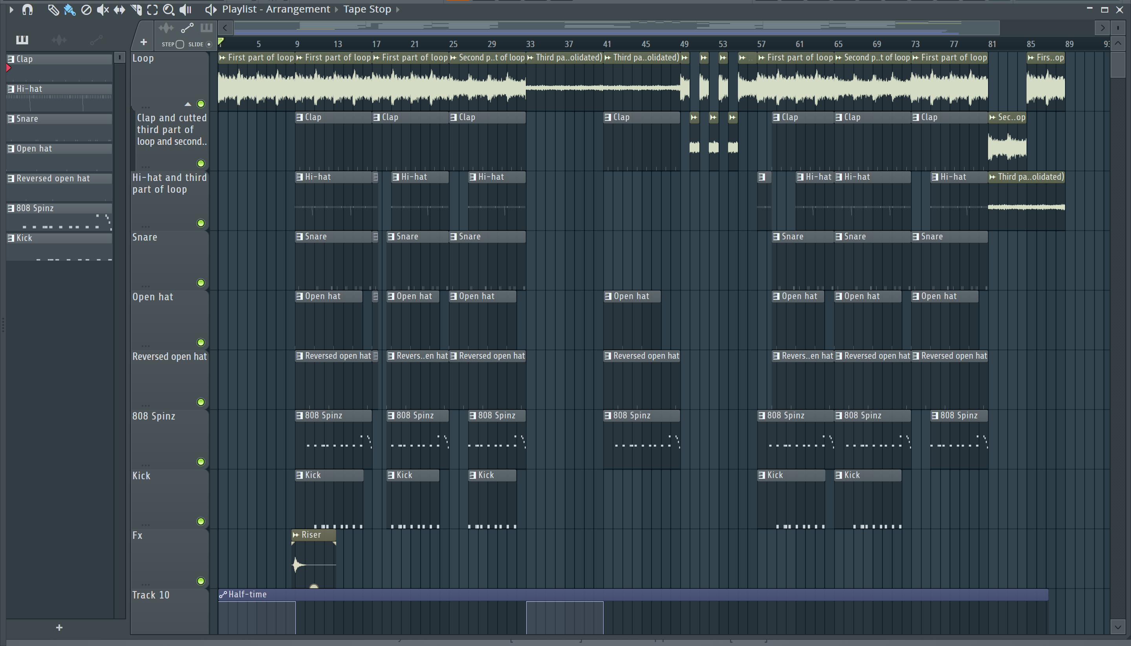Mute the Hi-hat and third part track

[x=201, y=223]
